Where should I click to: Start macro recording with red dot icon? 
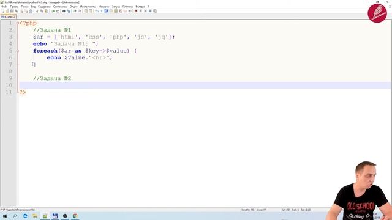(x=136, y=11)
